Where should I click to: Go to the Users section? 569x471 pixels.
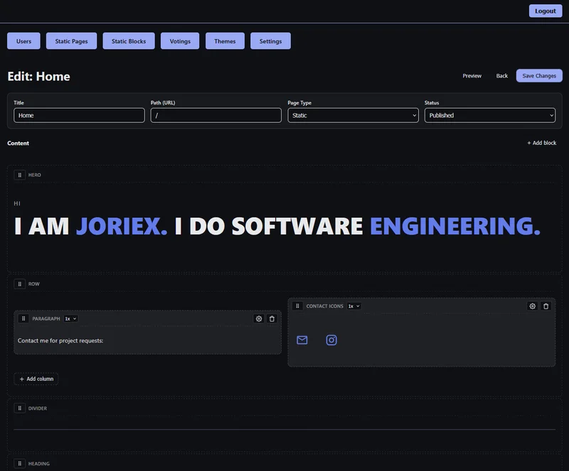click(23, 41)
